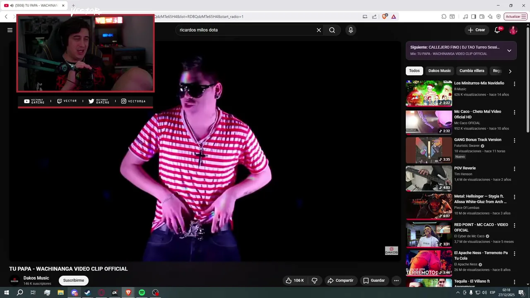Click the taskbar clock 02:18
This screenshot has height=298, width=530.
[x=506, y=293]
